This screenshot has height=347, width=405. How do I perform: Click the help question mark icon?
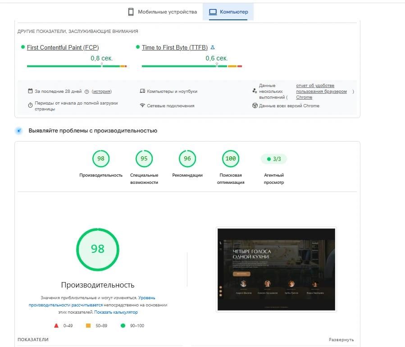(87, 91)
